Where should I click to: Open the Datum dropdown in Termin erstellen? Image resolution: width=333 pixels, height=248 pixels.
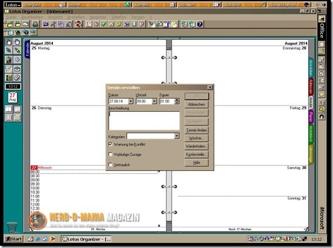(131, 101)
